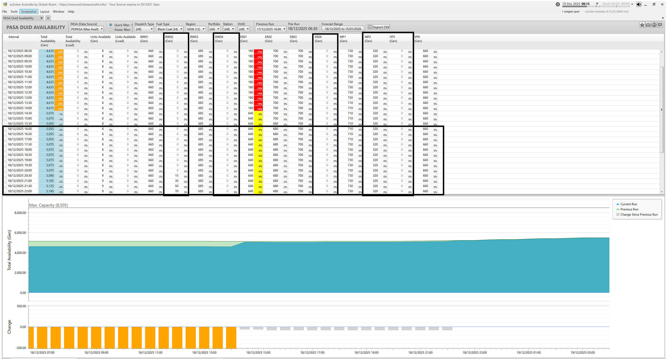Click the star favourite icon

pyautogui.click(x=642, y=25)
